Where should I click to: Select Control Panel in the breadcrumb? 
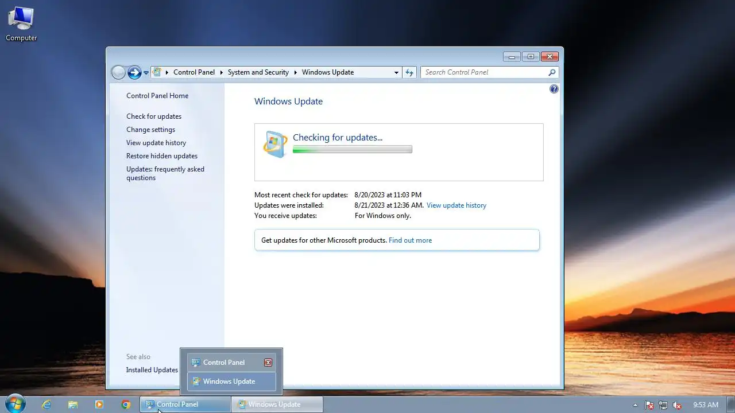point(194,72)
